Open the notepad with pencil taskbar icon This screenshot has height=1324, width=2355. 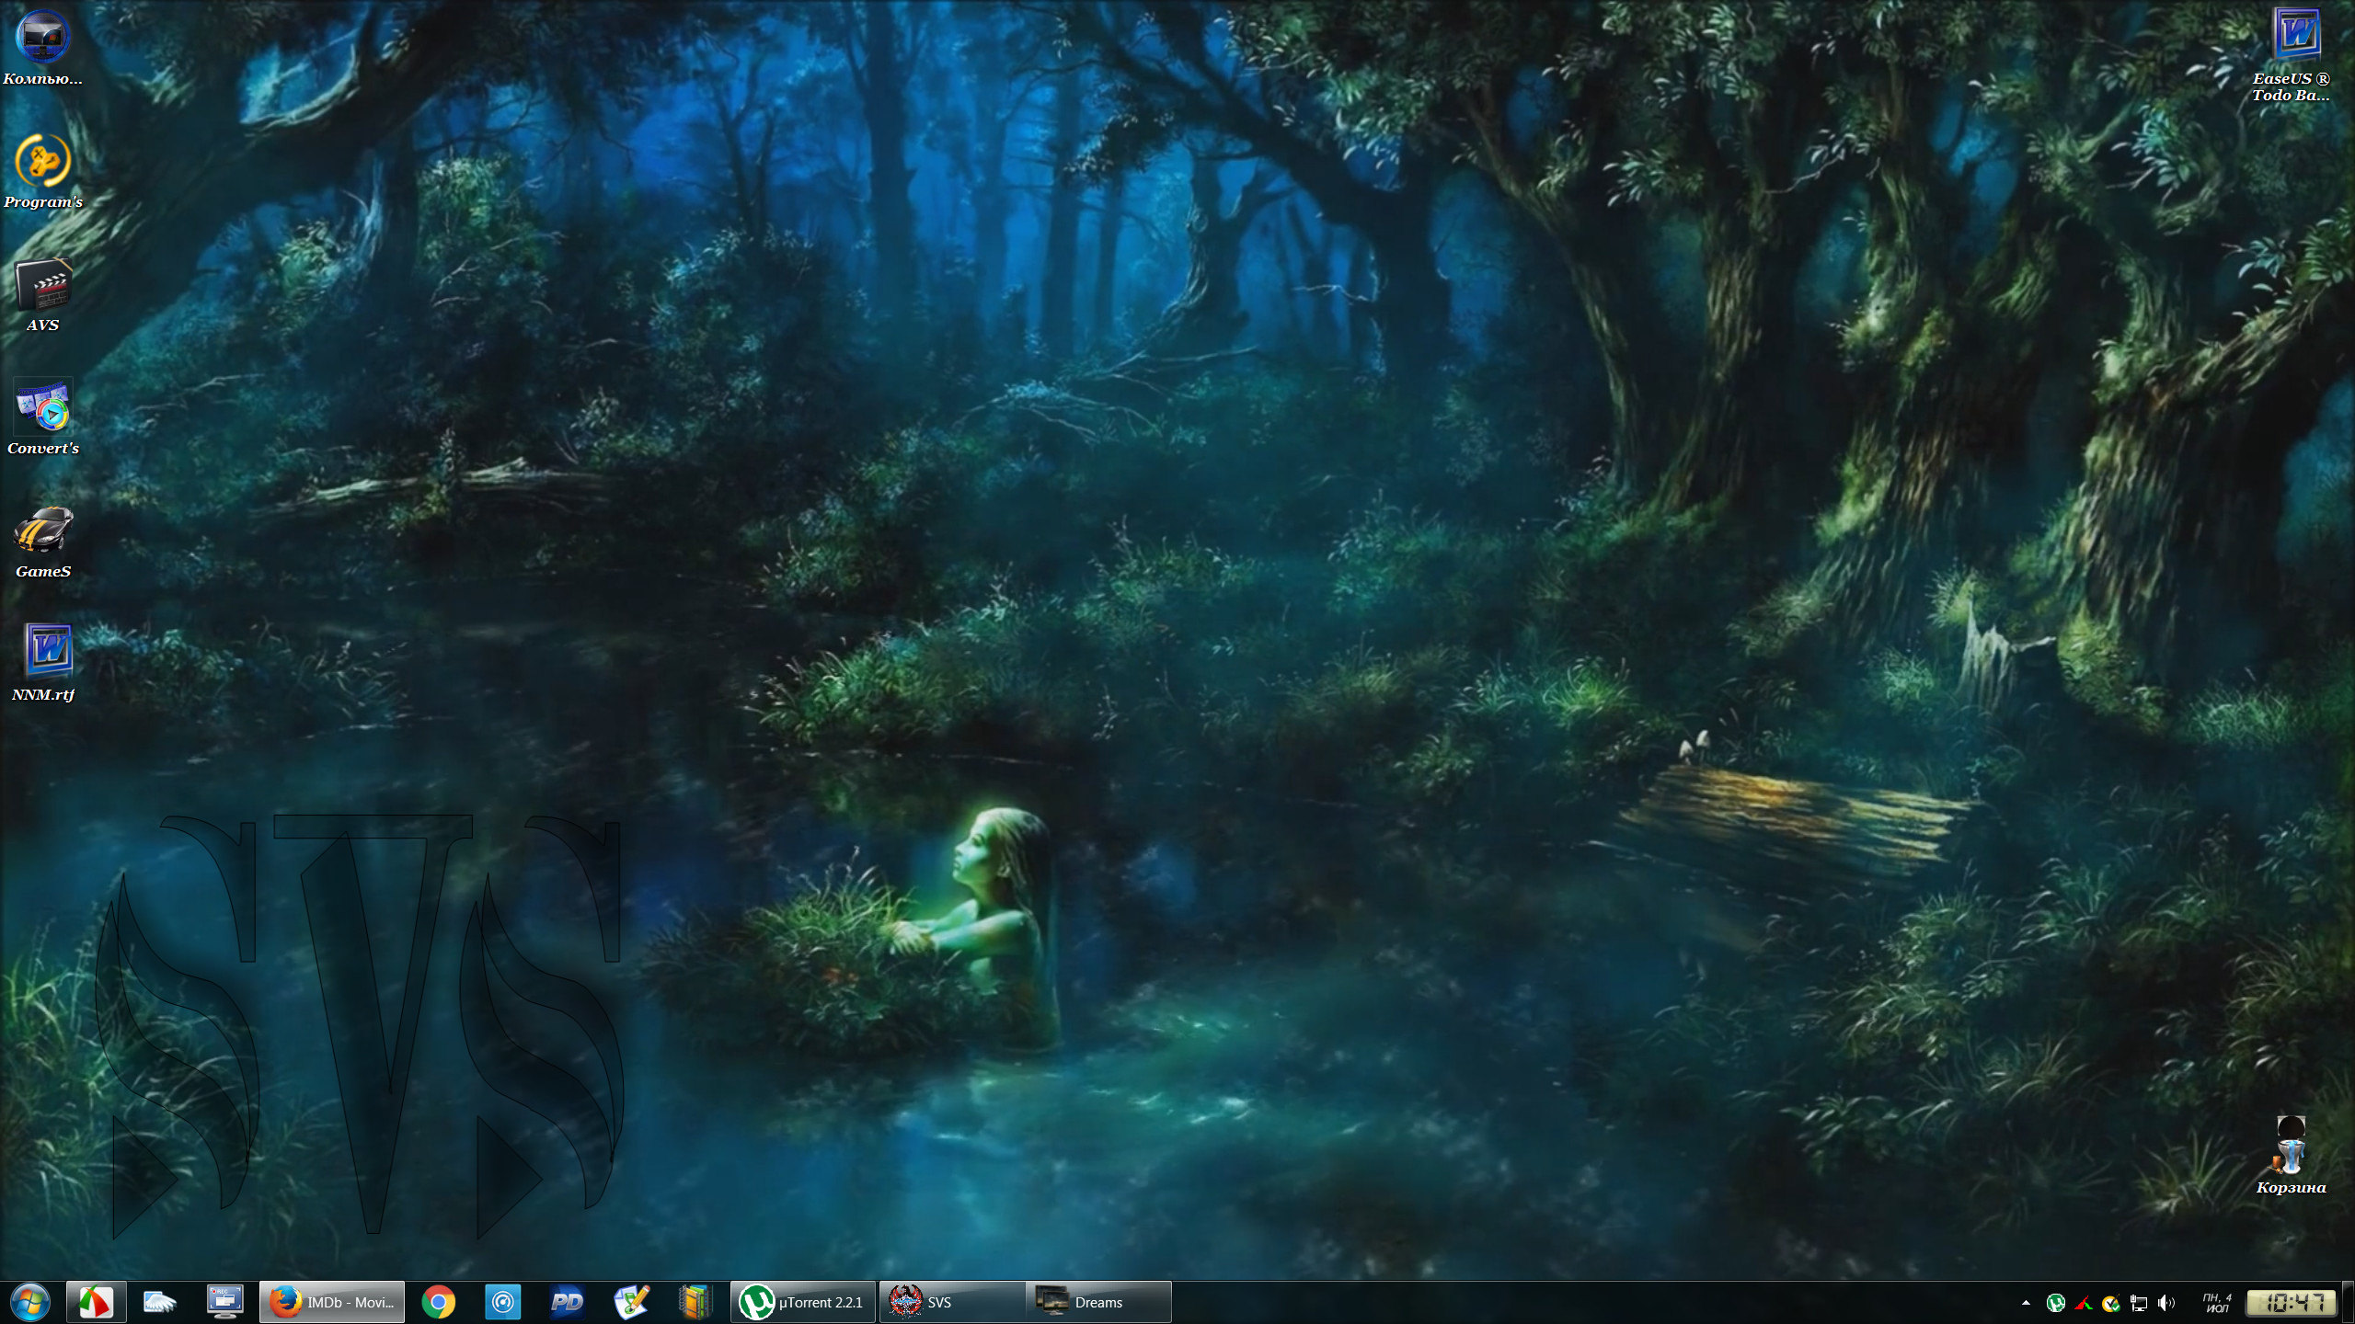pyautogui.click(x=631, y=1302)
